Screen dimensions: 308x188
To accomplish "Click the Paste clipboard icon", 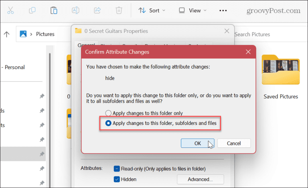I will pyautogui.click(x=54, y=10).
